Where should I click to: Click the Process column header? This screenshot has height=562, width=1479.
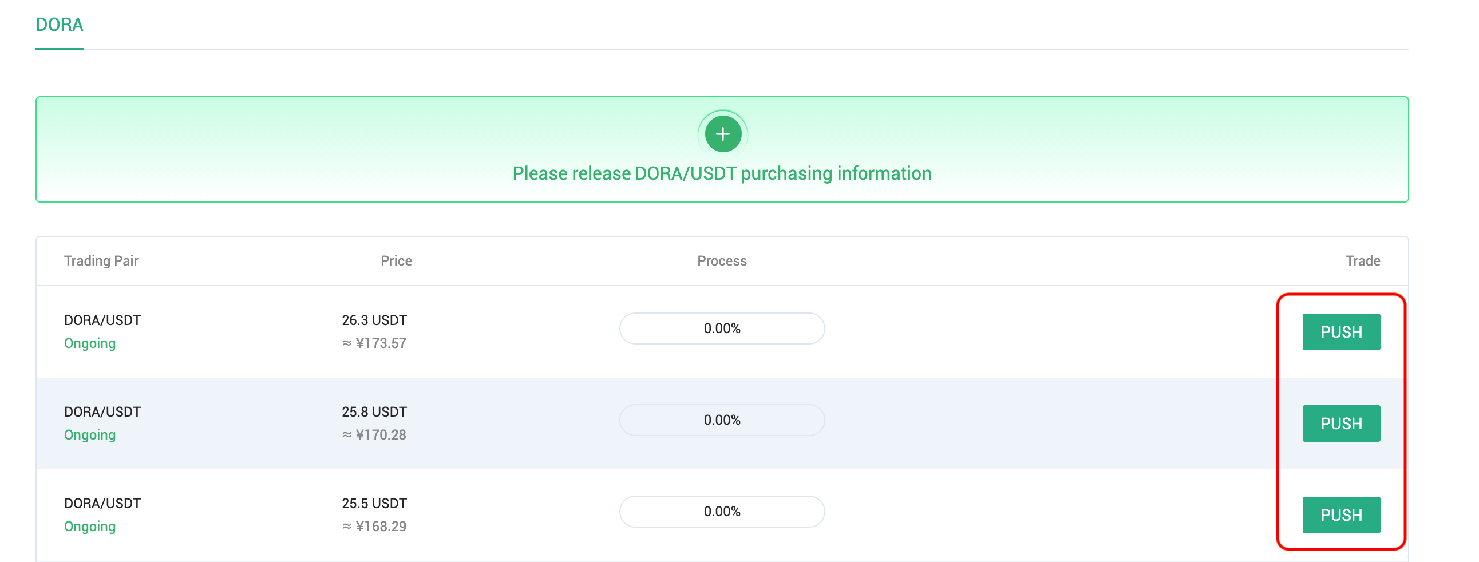pyautogui.click(x=722, y=260)
